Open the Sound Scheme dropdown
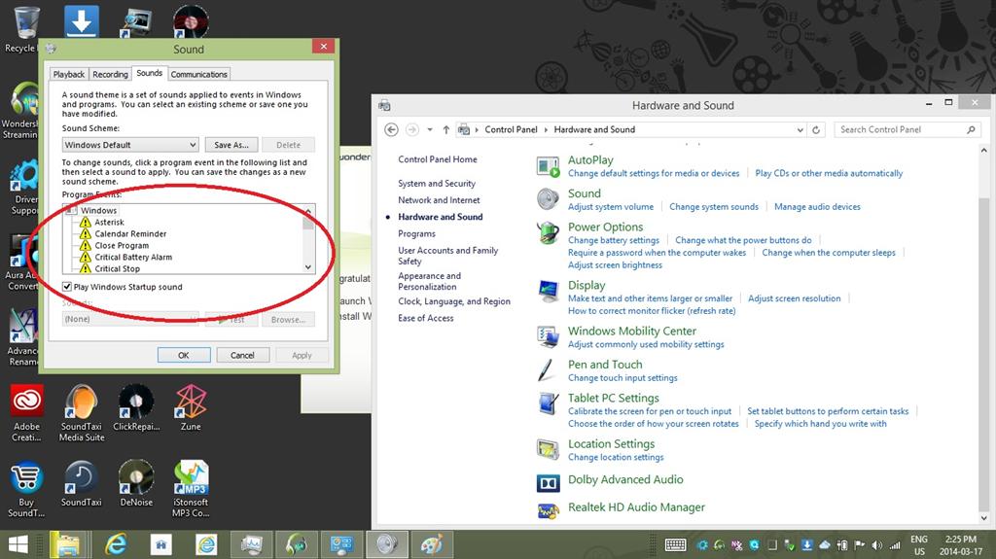 pyautogui.click(x=130, y=145)
